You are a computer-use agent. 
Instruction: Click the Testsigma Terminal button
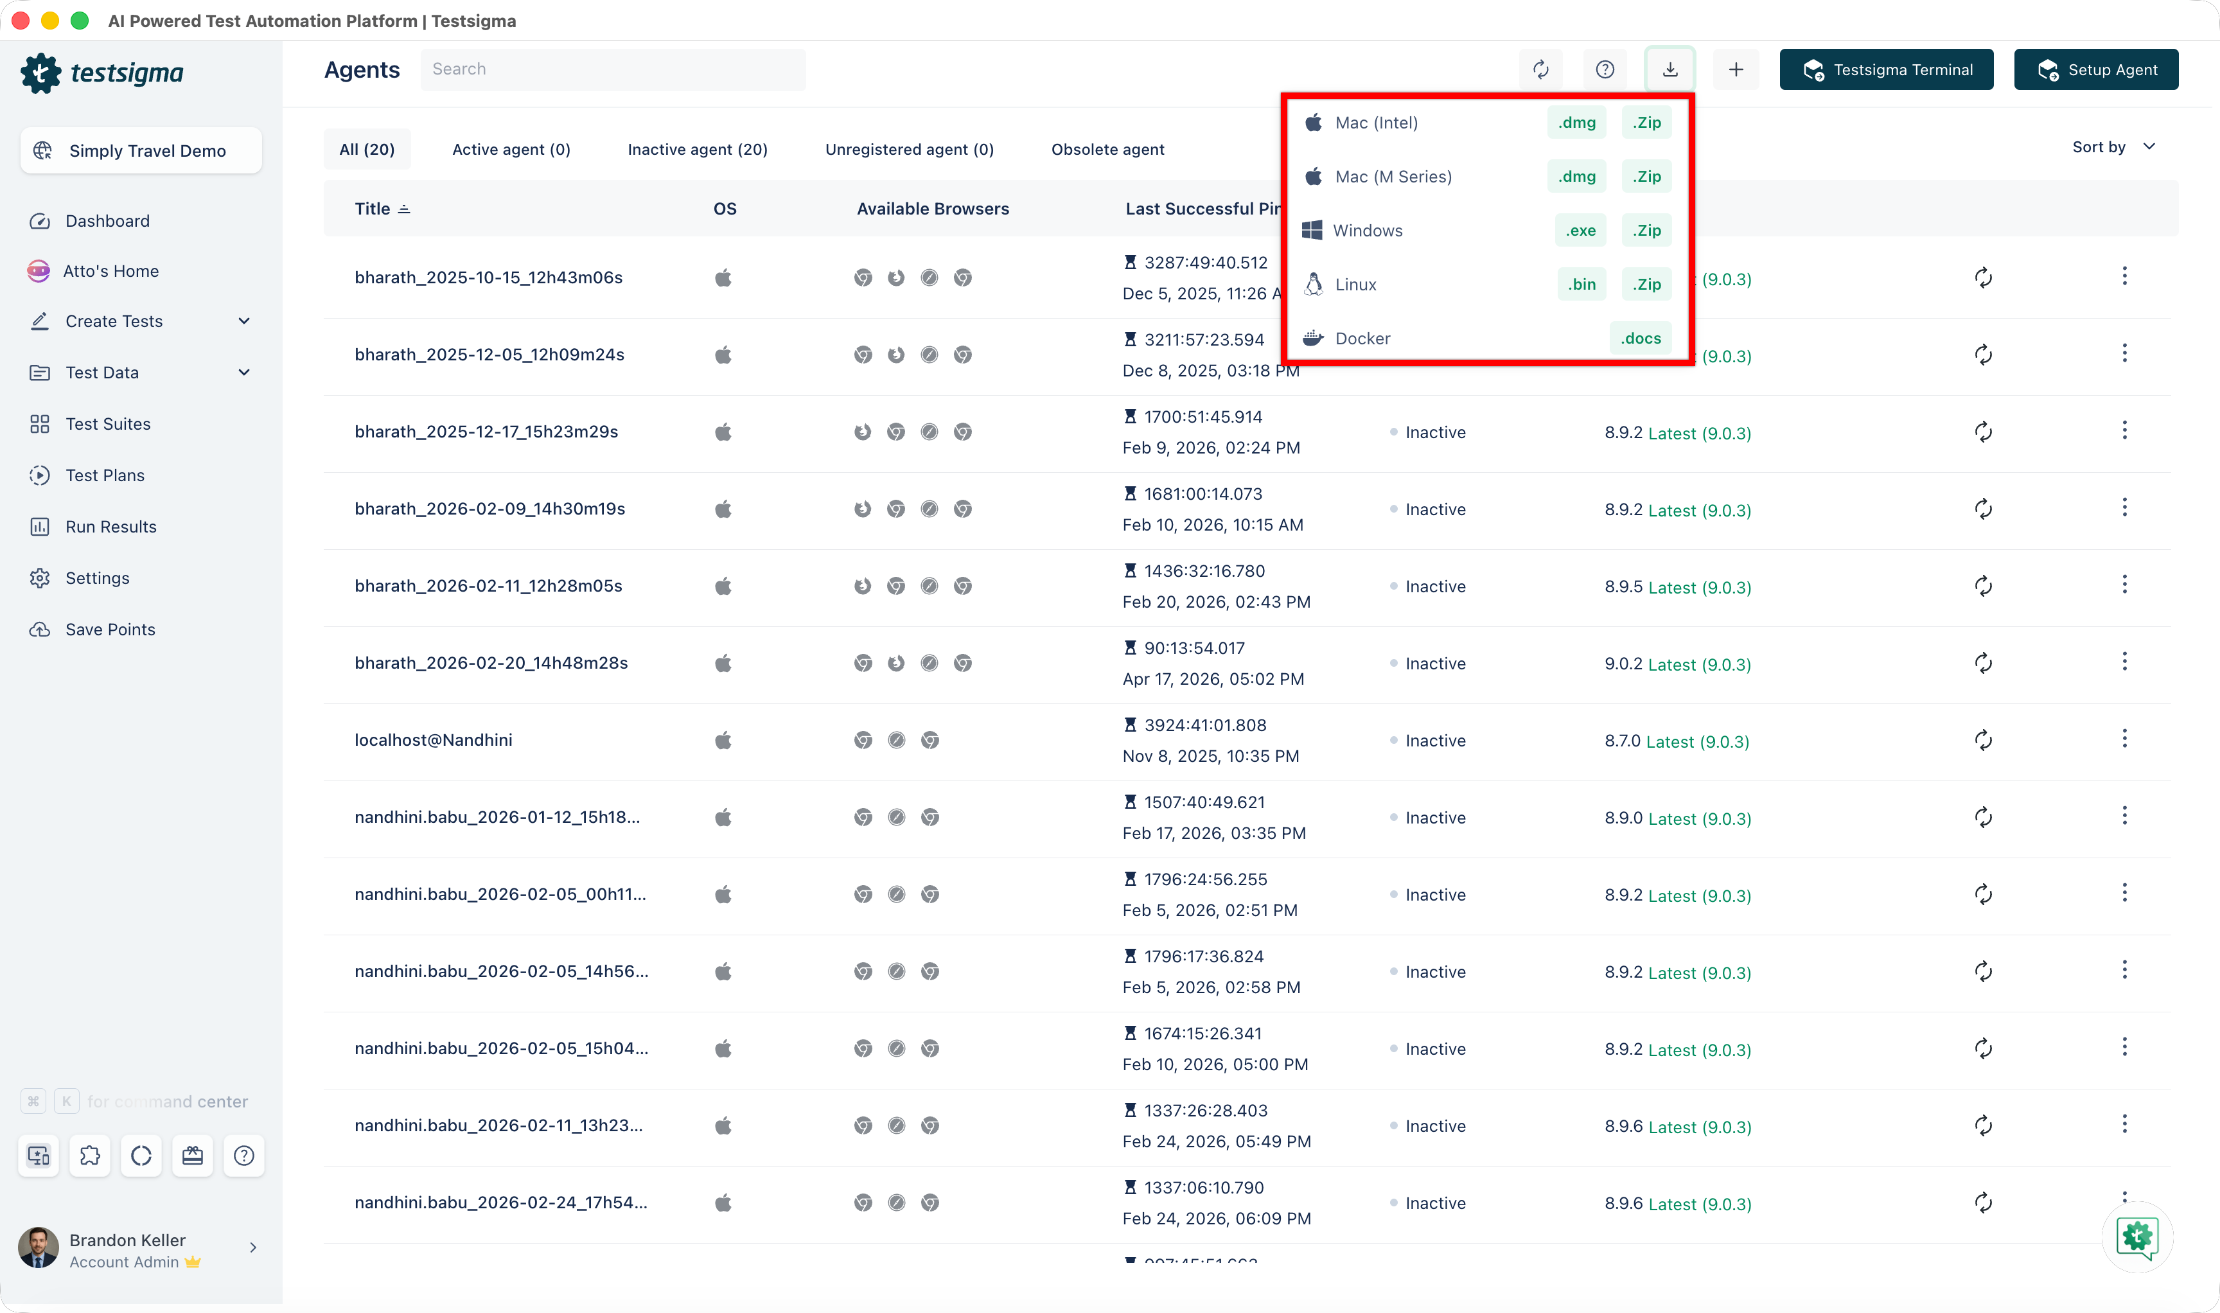pyautogui.click(x=1887, y=69)
